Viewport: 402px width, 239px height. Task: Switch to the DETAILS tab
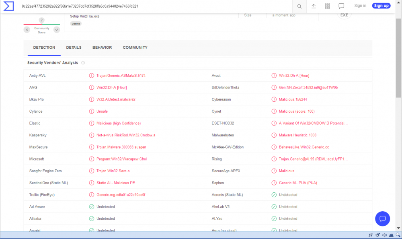(74, 47)
